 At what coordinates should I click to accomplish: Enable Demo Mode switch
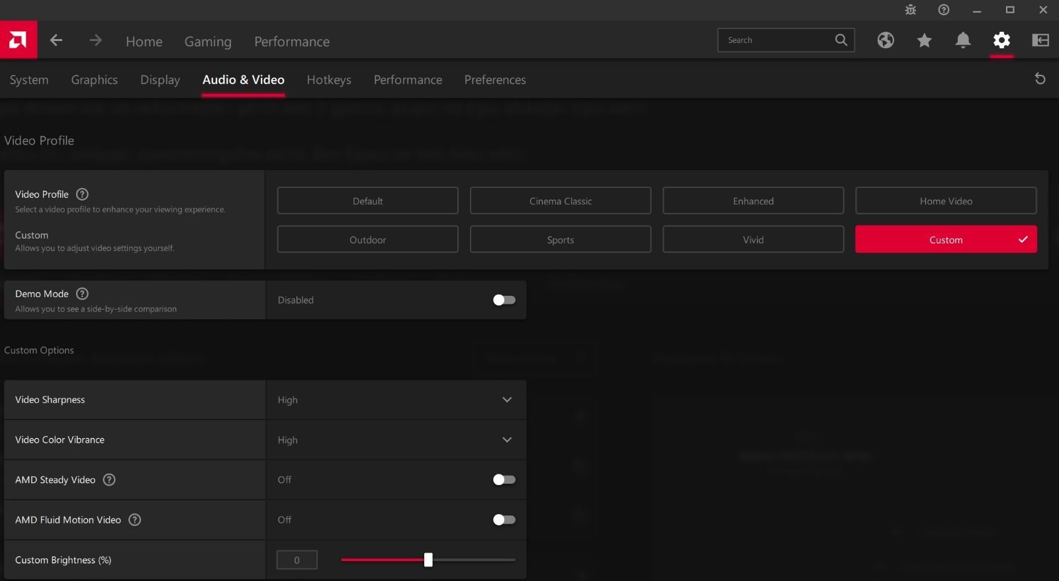504,300
